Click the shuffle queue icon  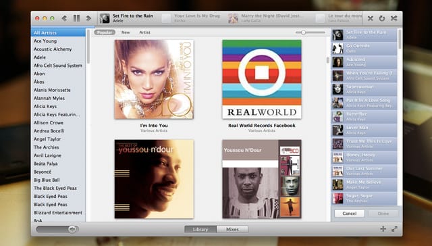point(394,18)
